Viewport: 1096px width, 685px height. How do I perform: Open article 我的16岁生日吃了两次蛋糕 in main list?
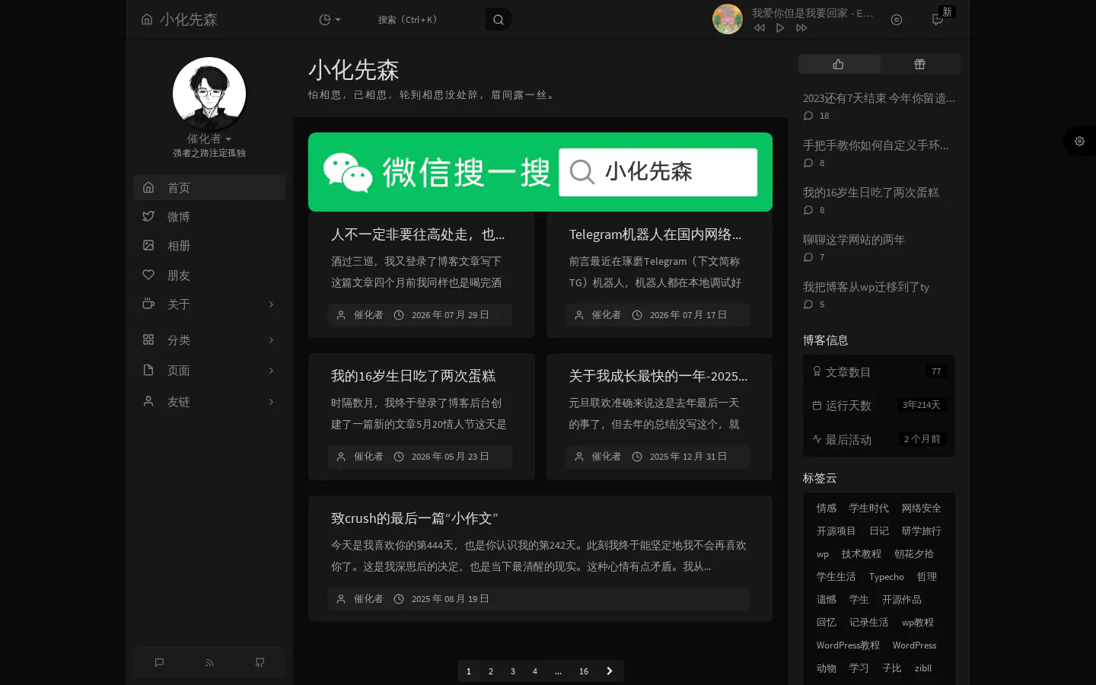[413, 376]
